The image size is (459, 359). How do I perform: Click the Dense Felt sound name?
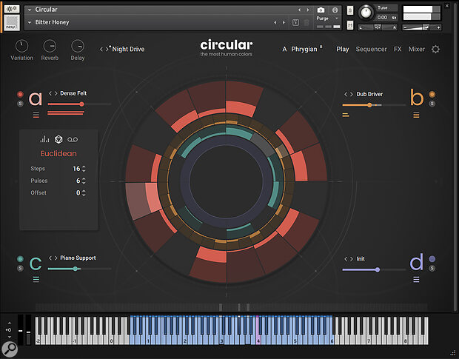point(73,93)
